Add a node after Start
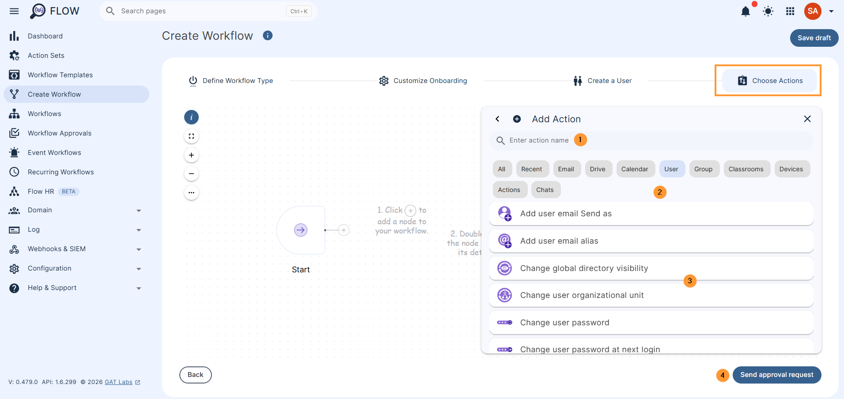The image size is (844, 399). coord(344,230)
